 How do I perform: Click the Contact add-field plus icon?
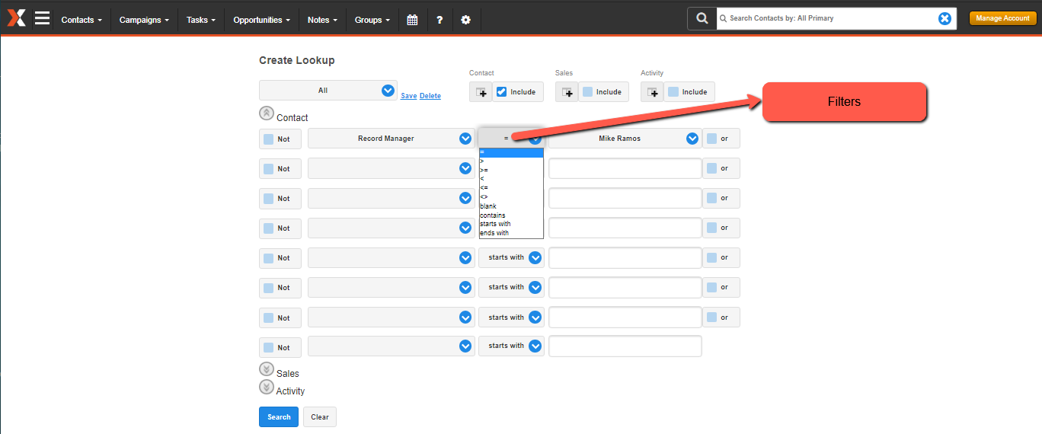pyautogui.click(x=481, y=92)
